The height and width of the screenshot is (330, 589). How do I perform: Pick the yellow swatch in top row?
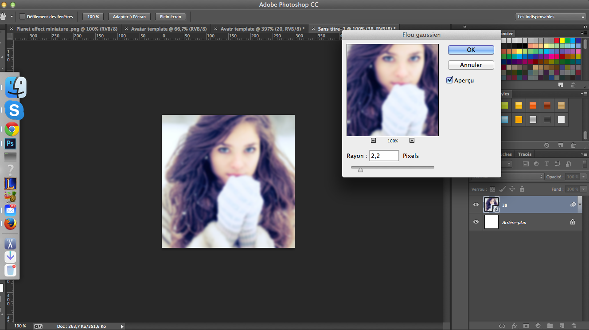point(562,40)
